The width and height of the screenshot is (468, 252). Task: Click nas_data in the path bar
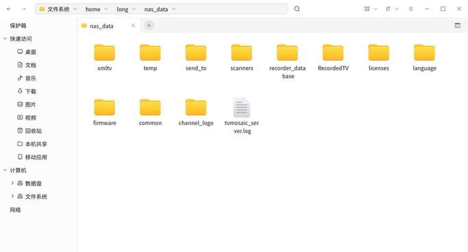point(156,10)
